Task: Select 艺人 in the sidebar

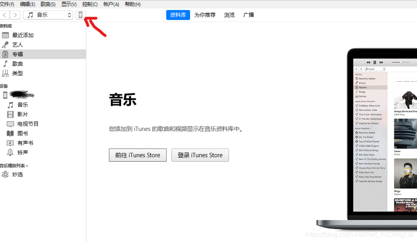Action: (43, 45)
